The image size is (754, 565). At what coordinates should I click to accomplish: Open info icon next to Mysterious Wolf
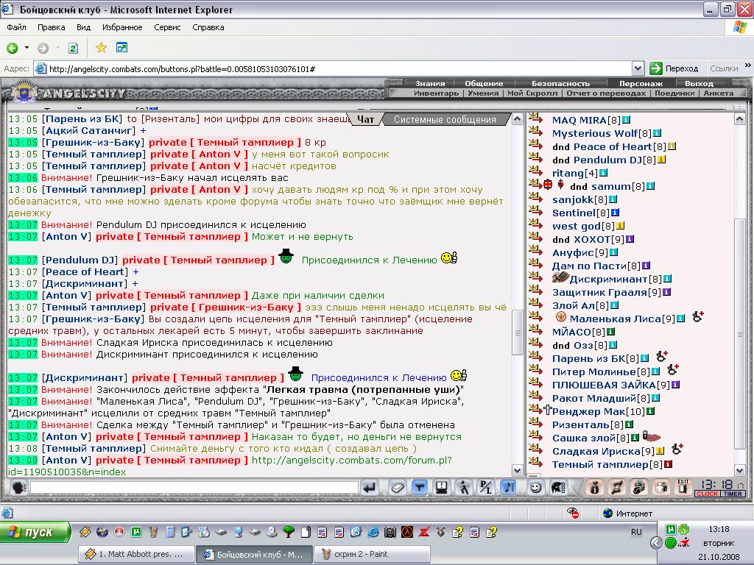pos(657,133)
